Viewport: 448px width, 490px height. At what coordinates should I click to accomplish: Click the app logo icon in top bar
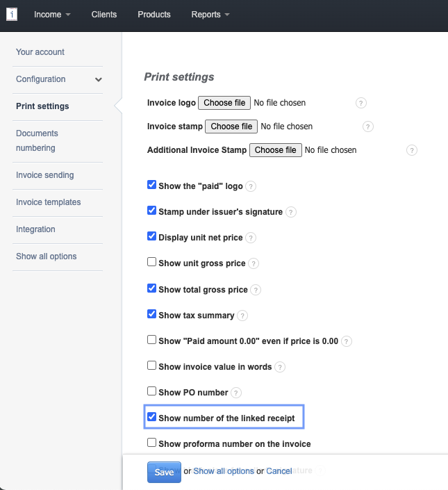(x=13, y=15)
